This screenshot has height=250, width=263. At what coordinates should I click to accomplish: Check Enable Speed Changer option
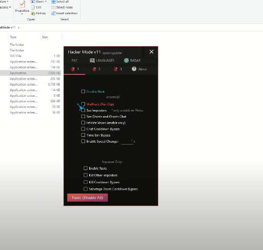point(83,141)
